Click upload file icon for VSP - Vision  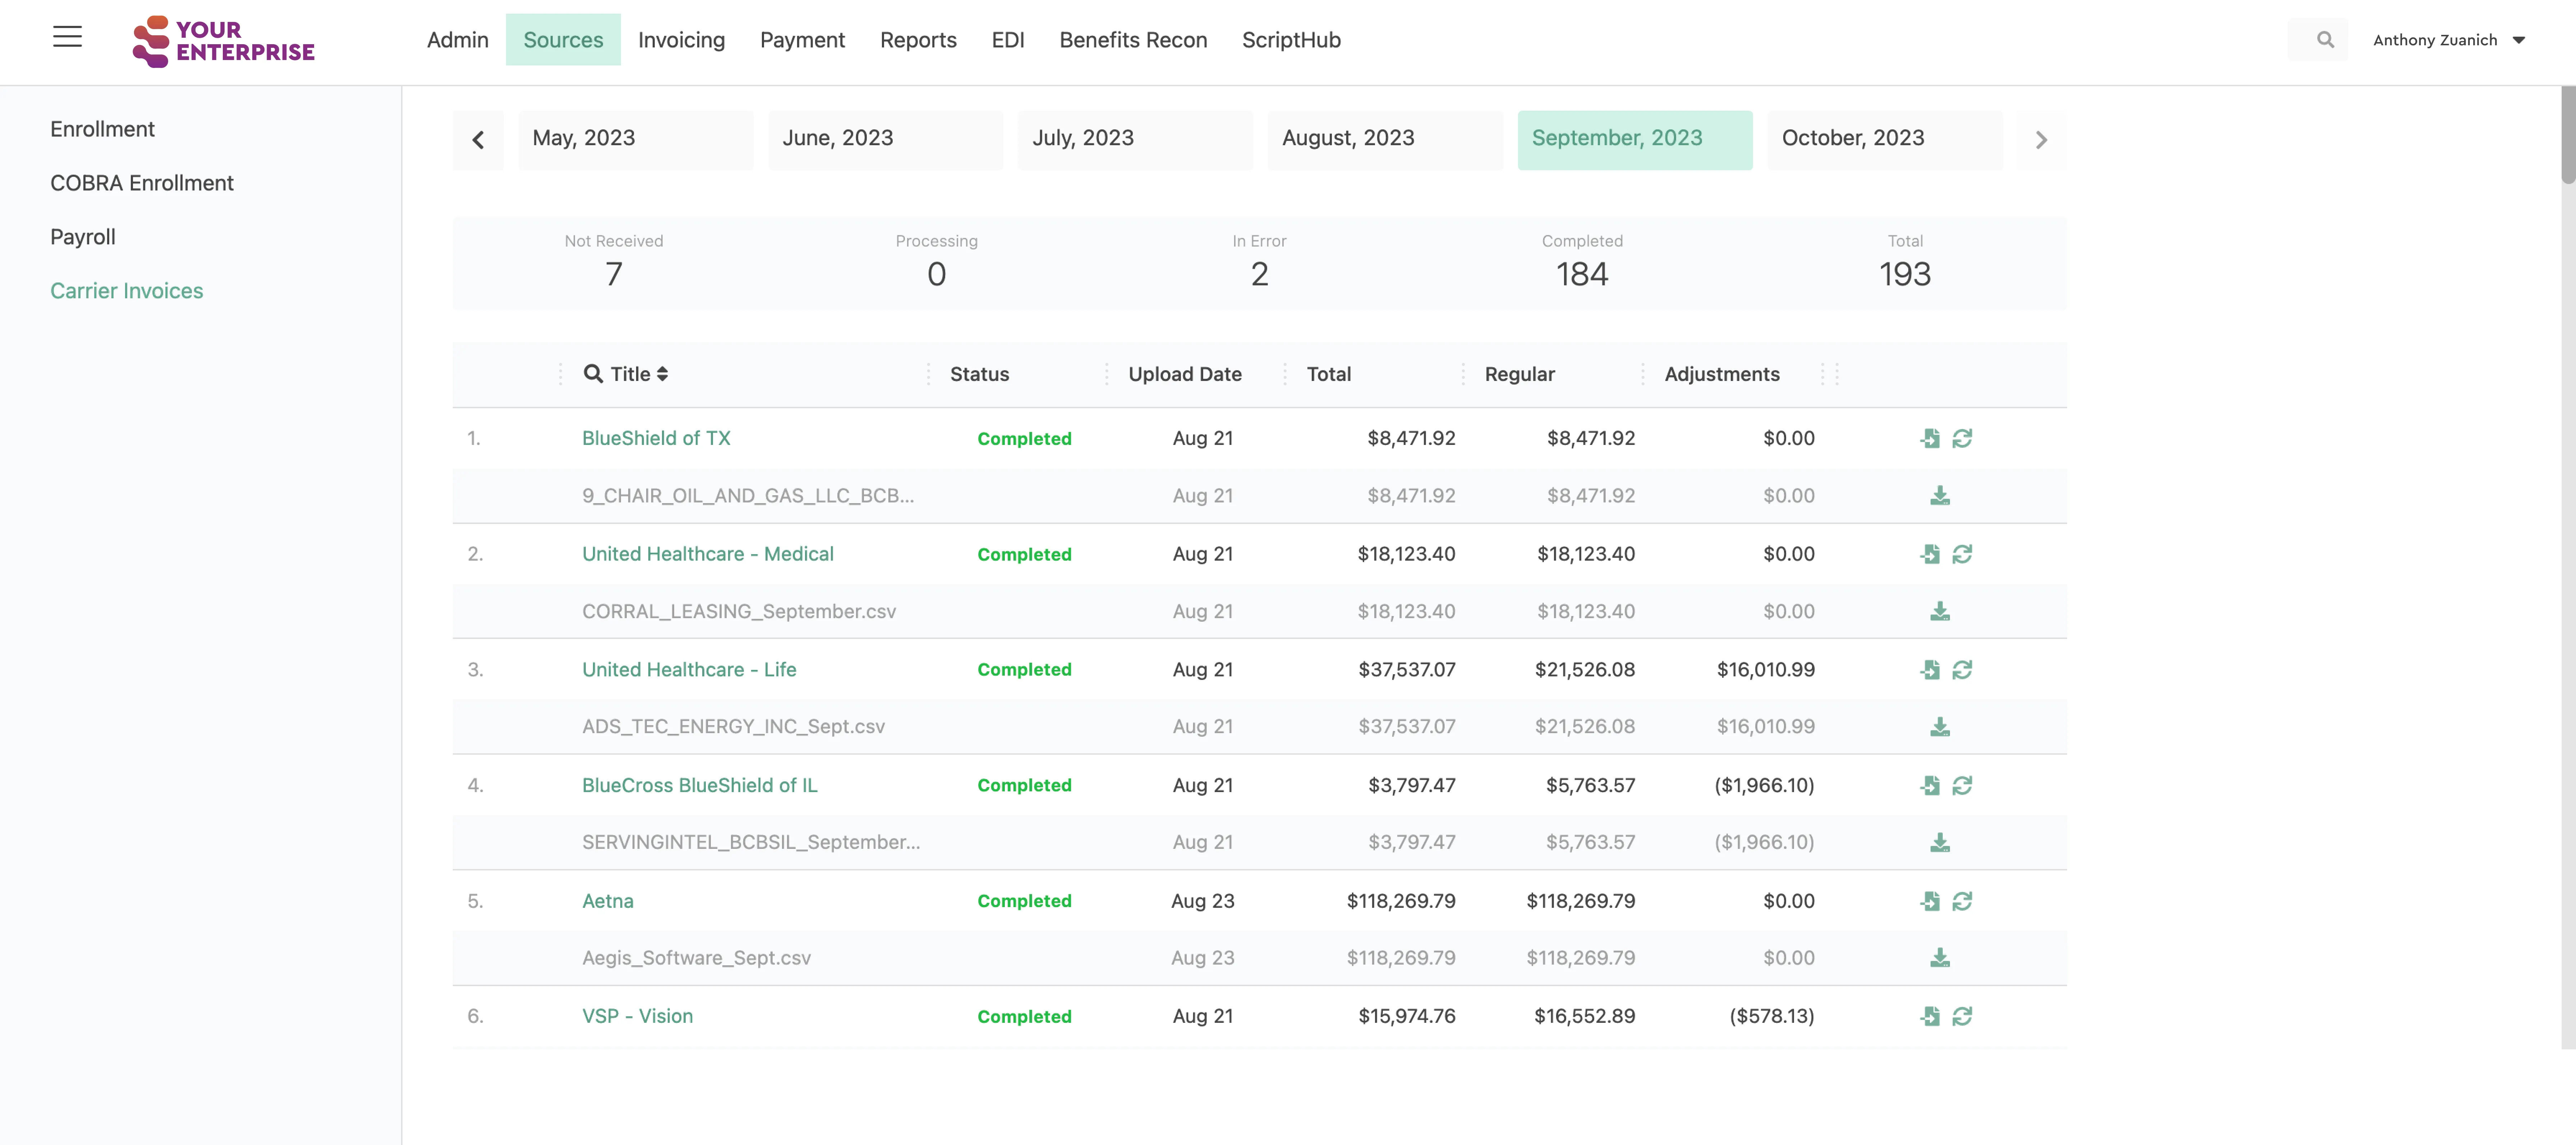click(x=1930, y=1016)
